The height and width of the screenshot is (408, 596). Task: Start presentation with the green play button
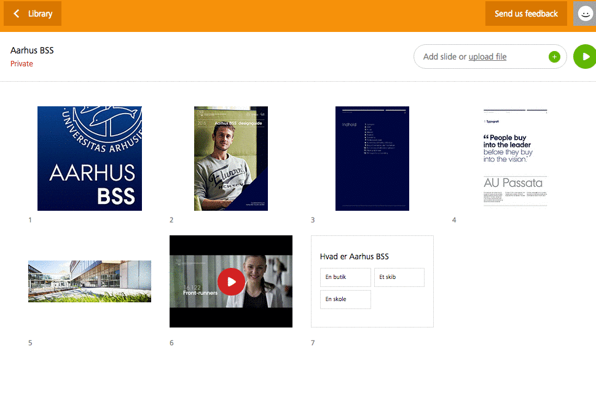(585, 57)
